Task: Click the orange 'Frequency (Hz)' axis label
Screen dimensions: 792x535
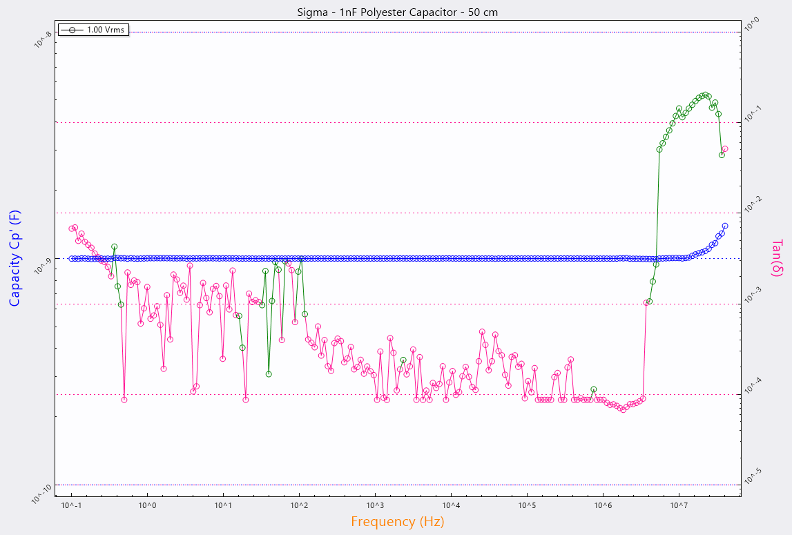Action: click(397, 521)
